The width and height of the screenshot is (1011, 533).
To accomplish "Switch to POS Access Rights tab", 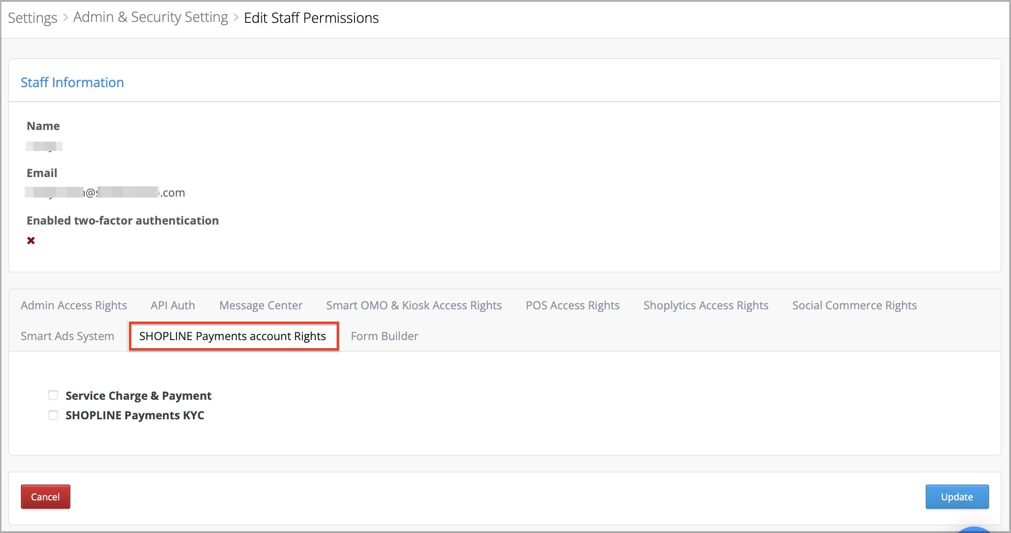I will pos(572,305).
